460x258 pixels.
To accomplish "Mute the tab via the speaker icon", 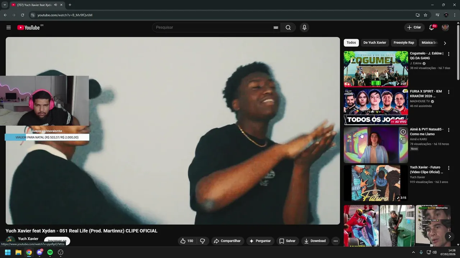I will pos(55,5).
